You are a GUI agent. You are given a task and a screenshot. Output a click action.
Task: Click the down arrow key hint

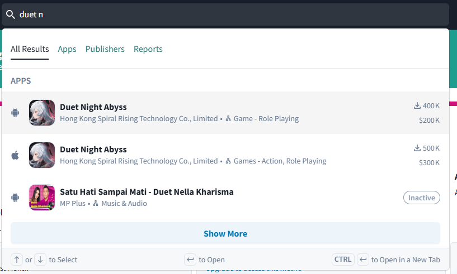[x=40, y=259]
